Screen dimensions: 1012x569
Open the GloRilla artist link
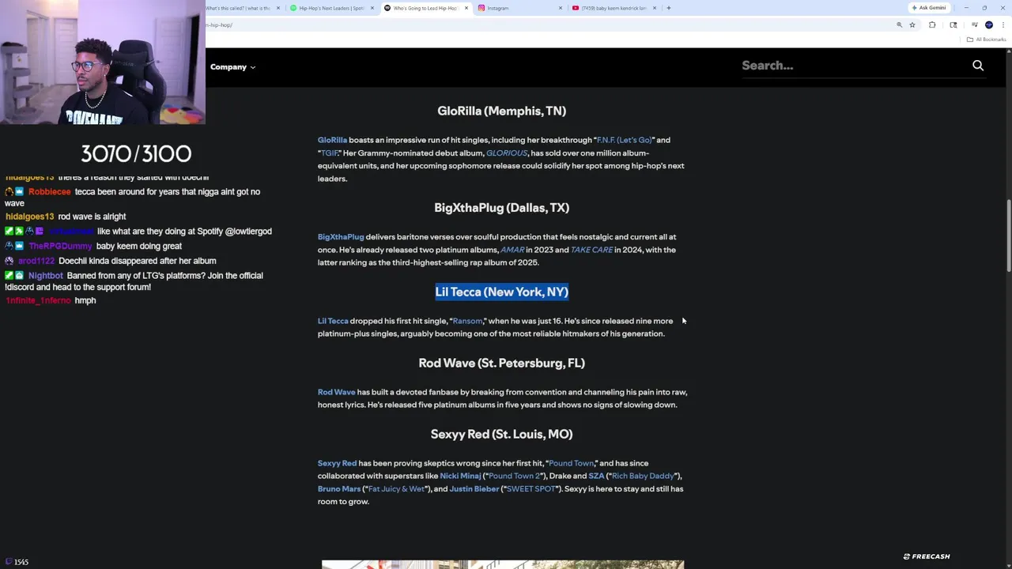point(332,140)
